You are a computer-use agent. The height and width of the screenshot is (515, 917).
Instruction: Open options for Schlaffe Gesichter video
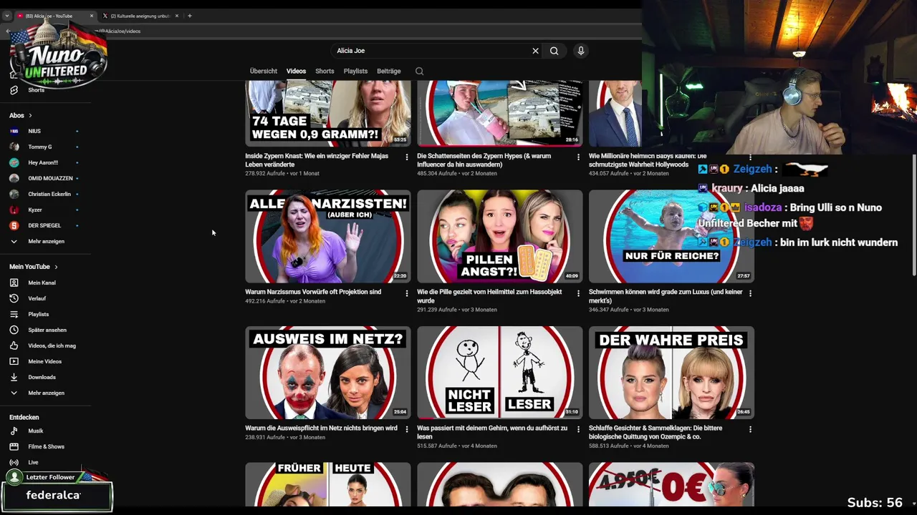click(750, 429)
